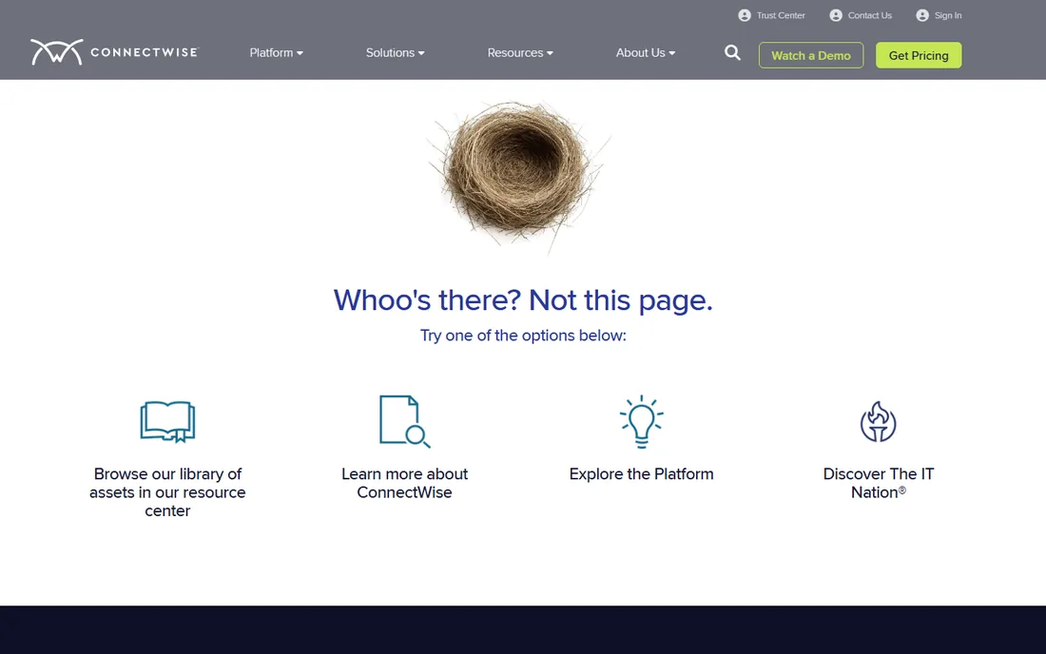
Task: Click the lightbulb platform icon
Action: (642, 421)
